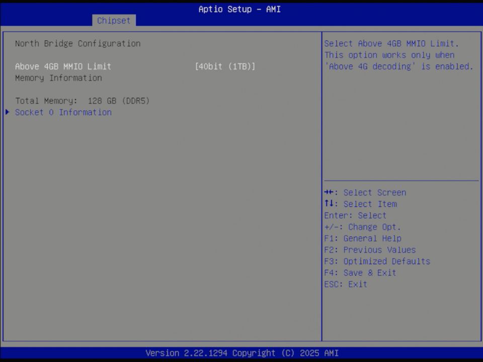Expand Socket 0 Information

point(63,112)
